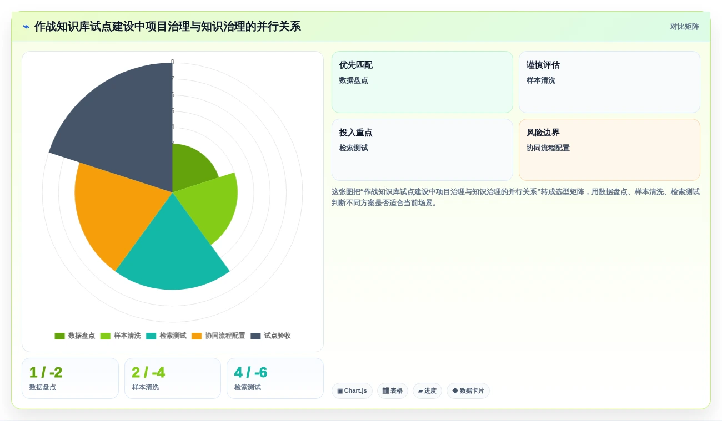This screenshot has width=722, height=421.
Task: Click 检索测试 text in 投入重点 card
Action: click(354, 148)
